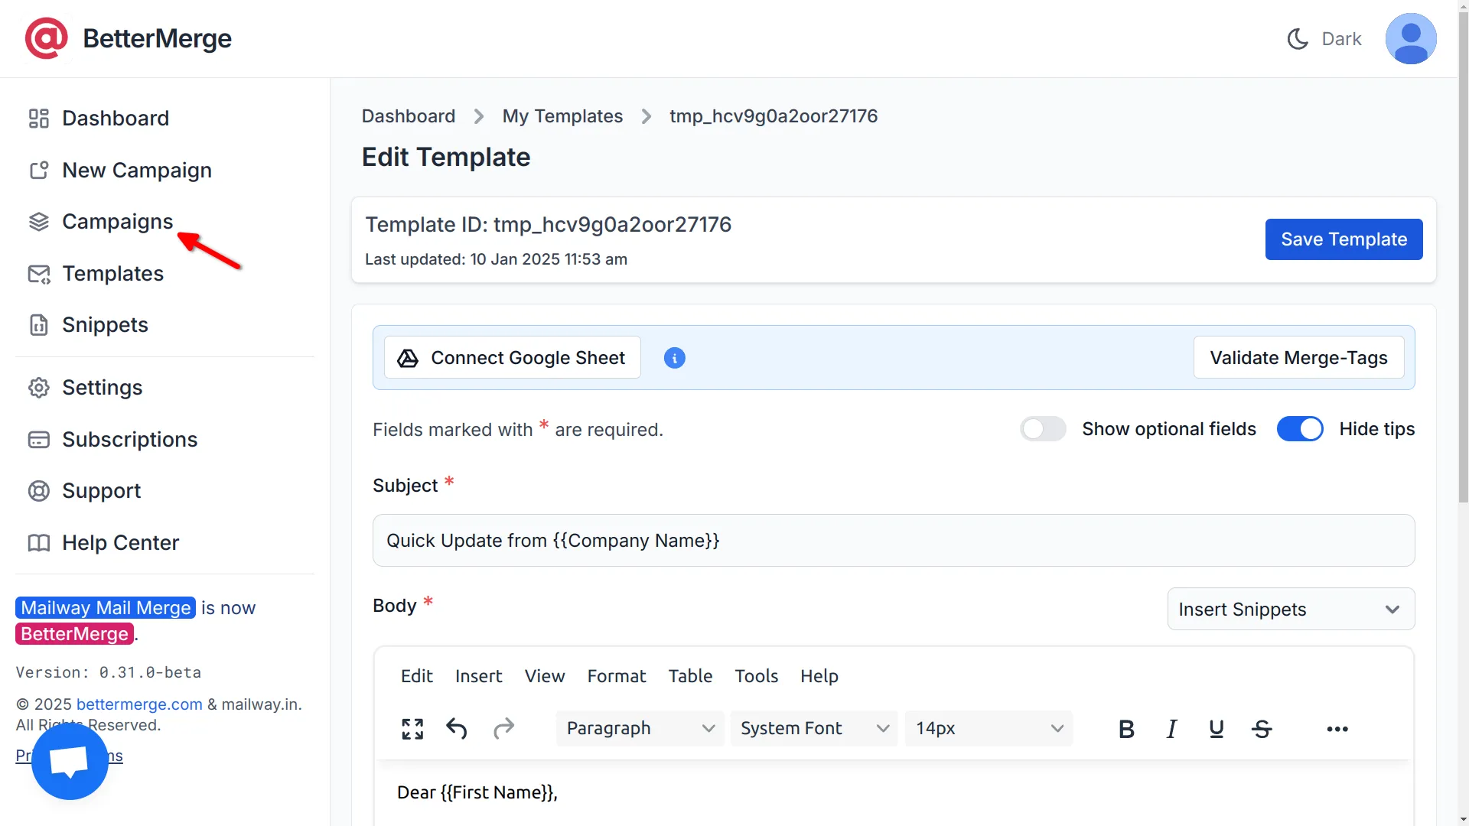1469x826 pixels.
Task: Open Subscriptions using the card icon
Action: (38, 439)
